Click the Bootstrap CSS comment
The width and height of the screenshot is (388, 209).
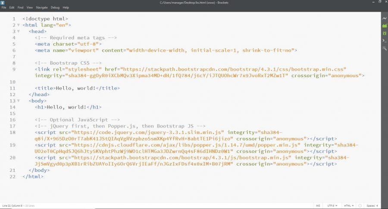[68, 63]
